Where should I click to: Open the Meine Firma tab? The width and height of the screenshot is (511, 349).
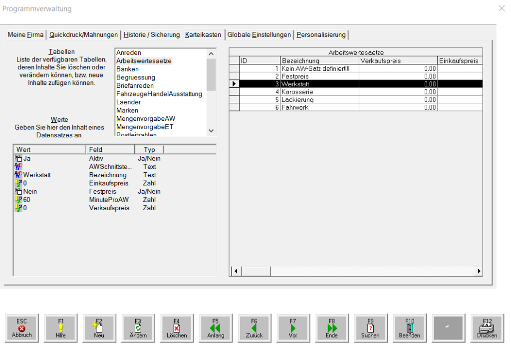25,34
